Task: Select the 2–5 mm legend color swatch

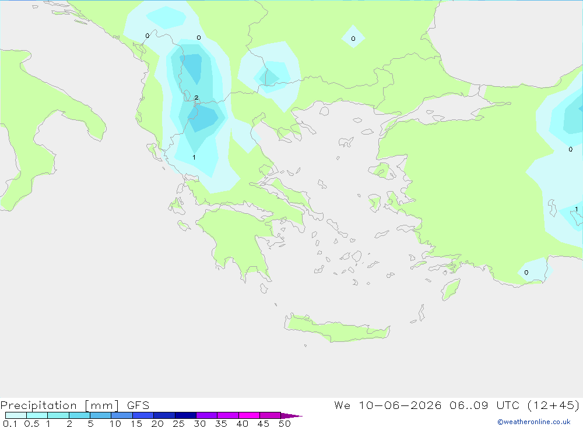Action: point(79,415)
